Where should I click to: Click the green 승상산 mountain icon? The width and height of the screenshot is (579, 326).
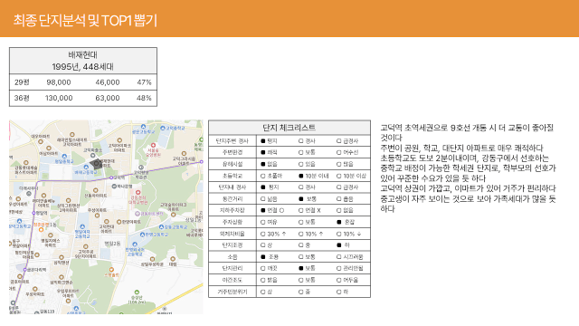[137, 292]
